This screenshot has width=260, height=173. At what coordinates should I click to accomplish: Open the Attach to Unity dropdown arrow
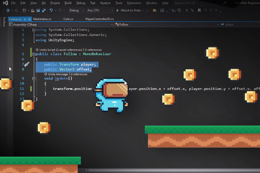click(143, 10)
